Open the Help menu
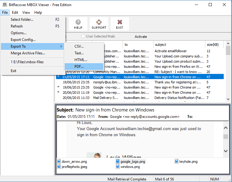This screenshot has width=232, height=182. (38, 13)
